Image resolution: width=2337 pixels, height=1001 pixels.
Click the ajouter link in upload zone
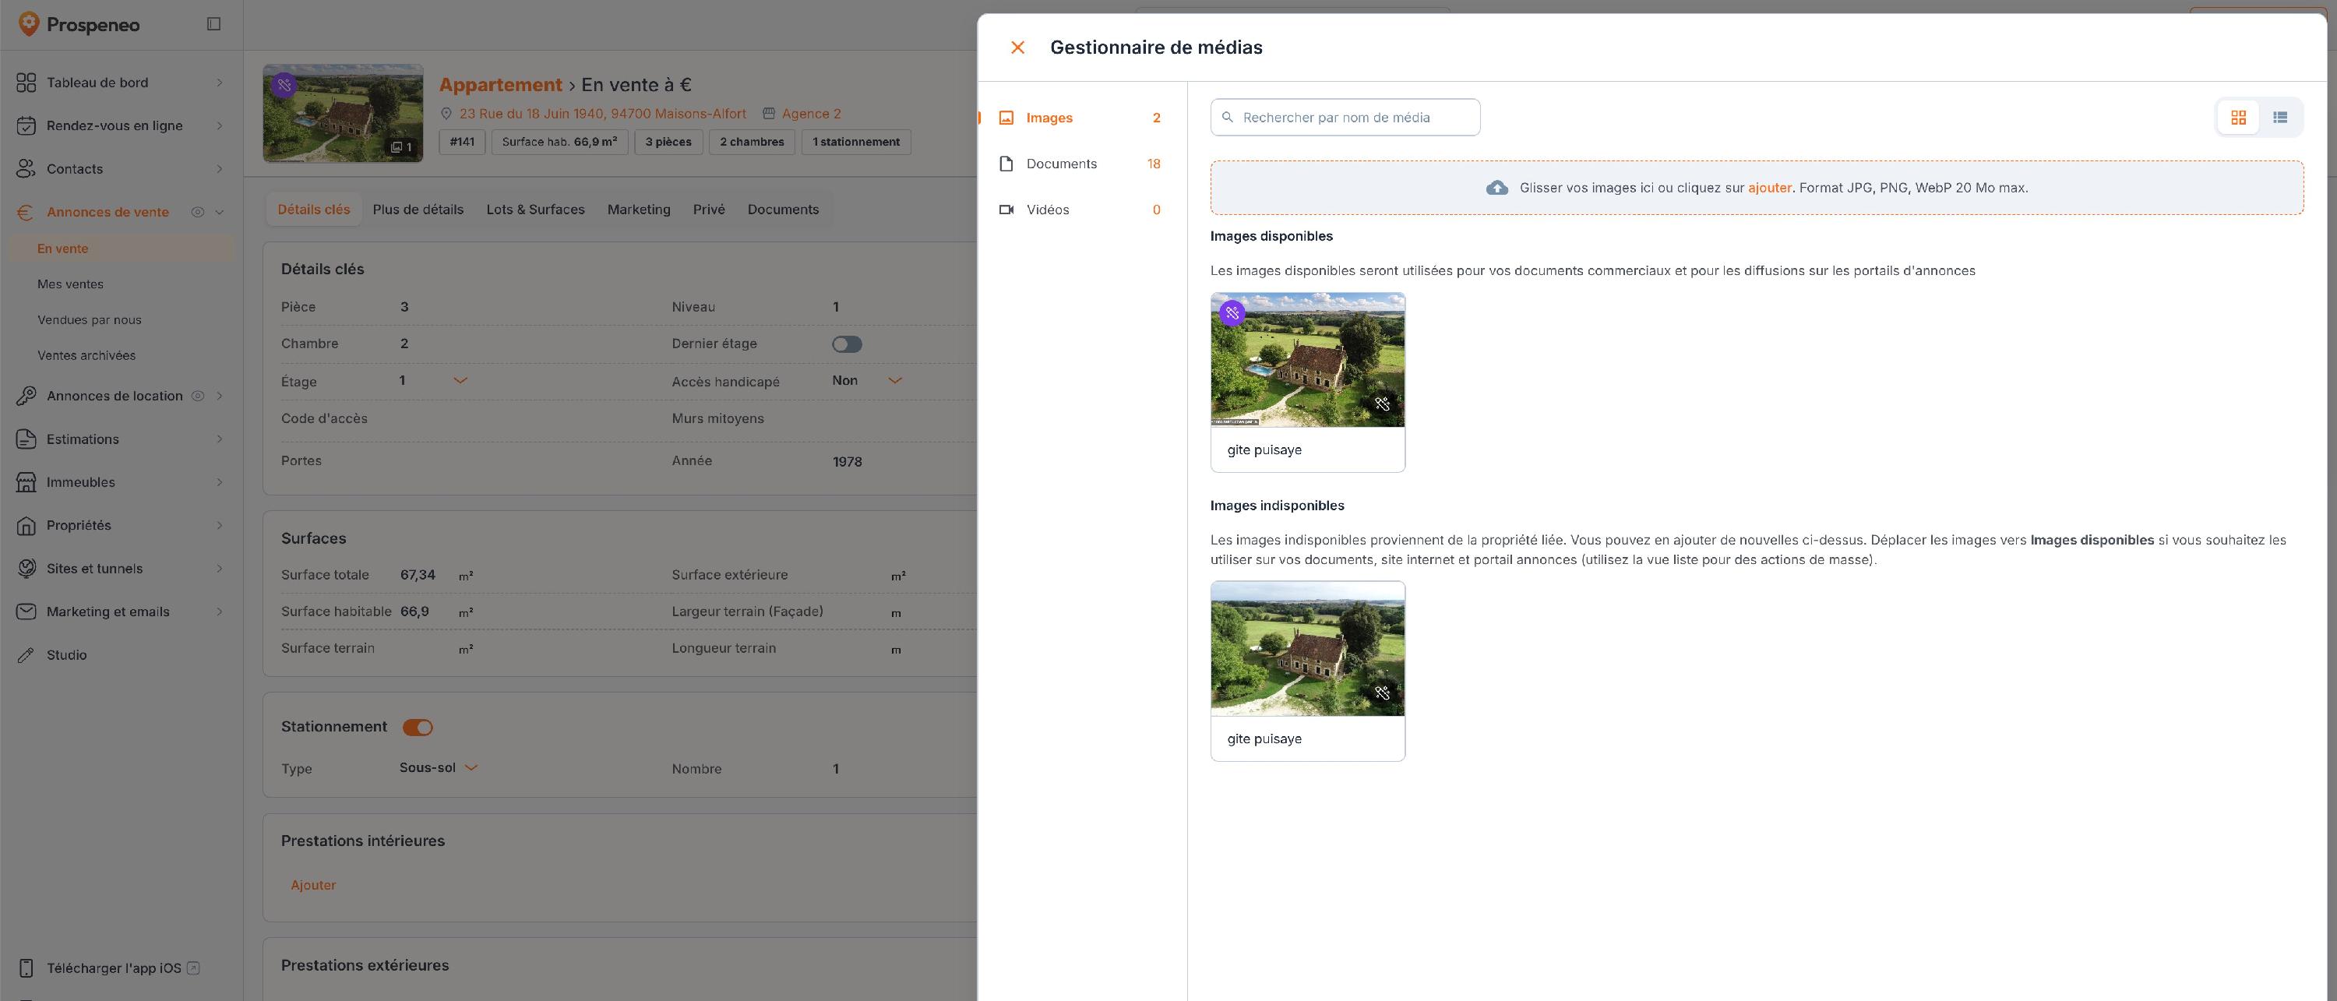1769,188
